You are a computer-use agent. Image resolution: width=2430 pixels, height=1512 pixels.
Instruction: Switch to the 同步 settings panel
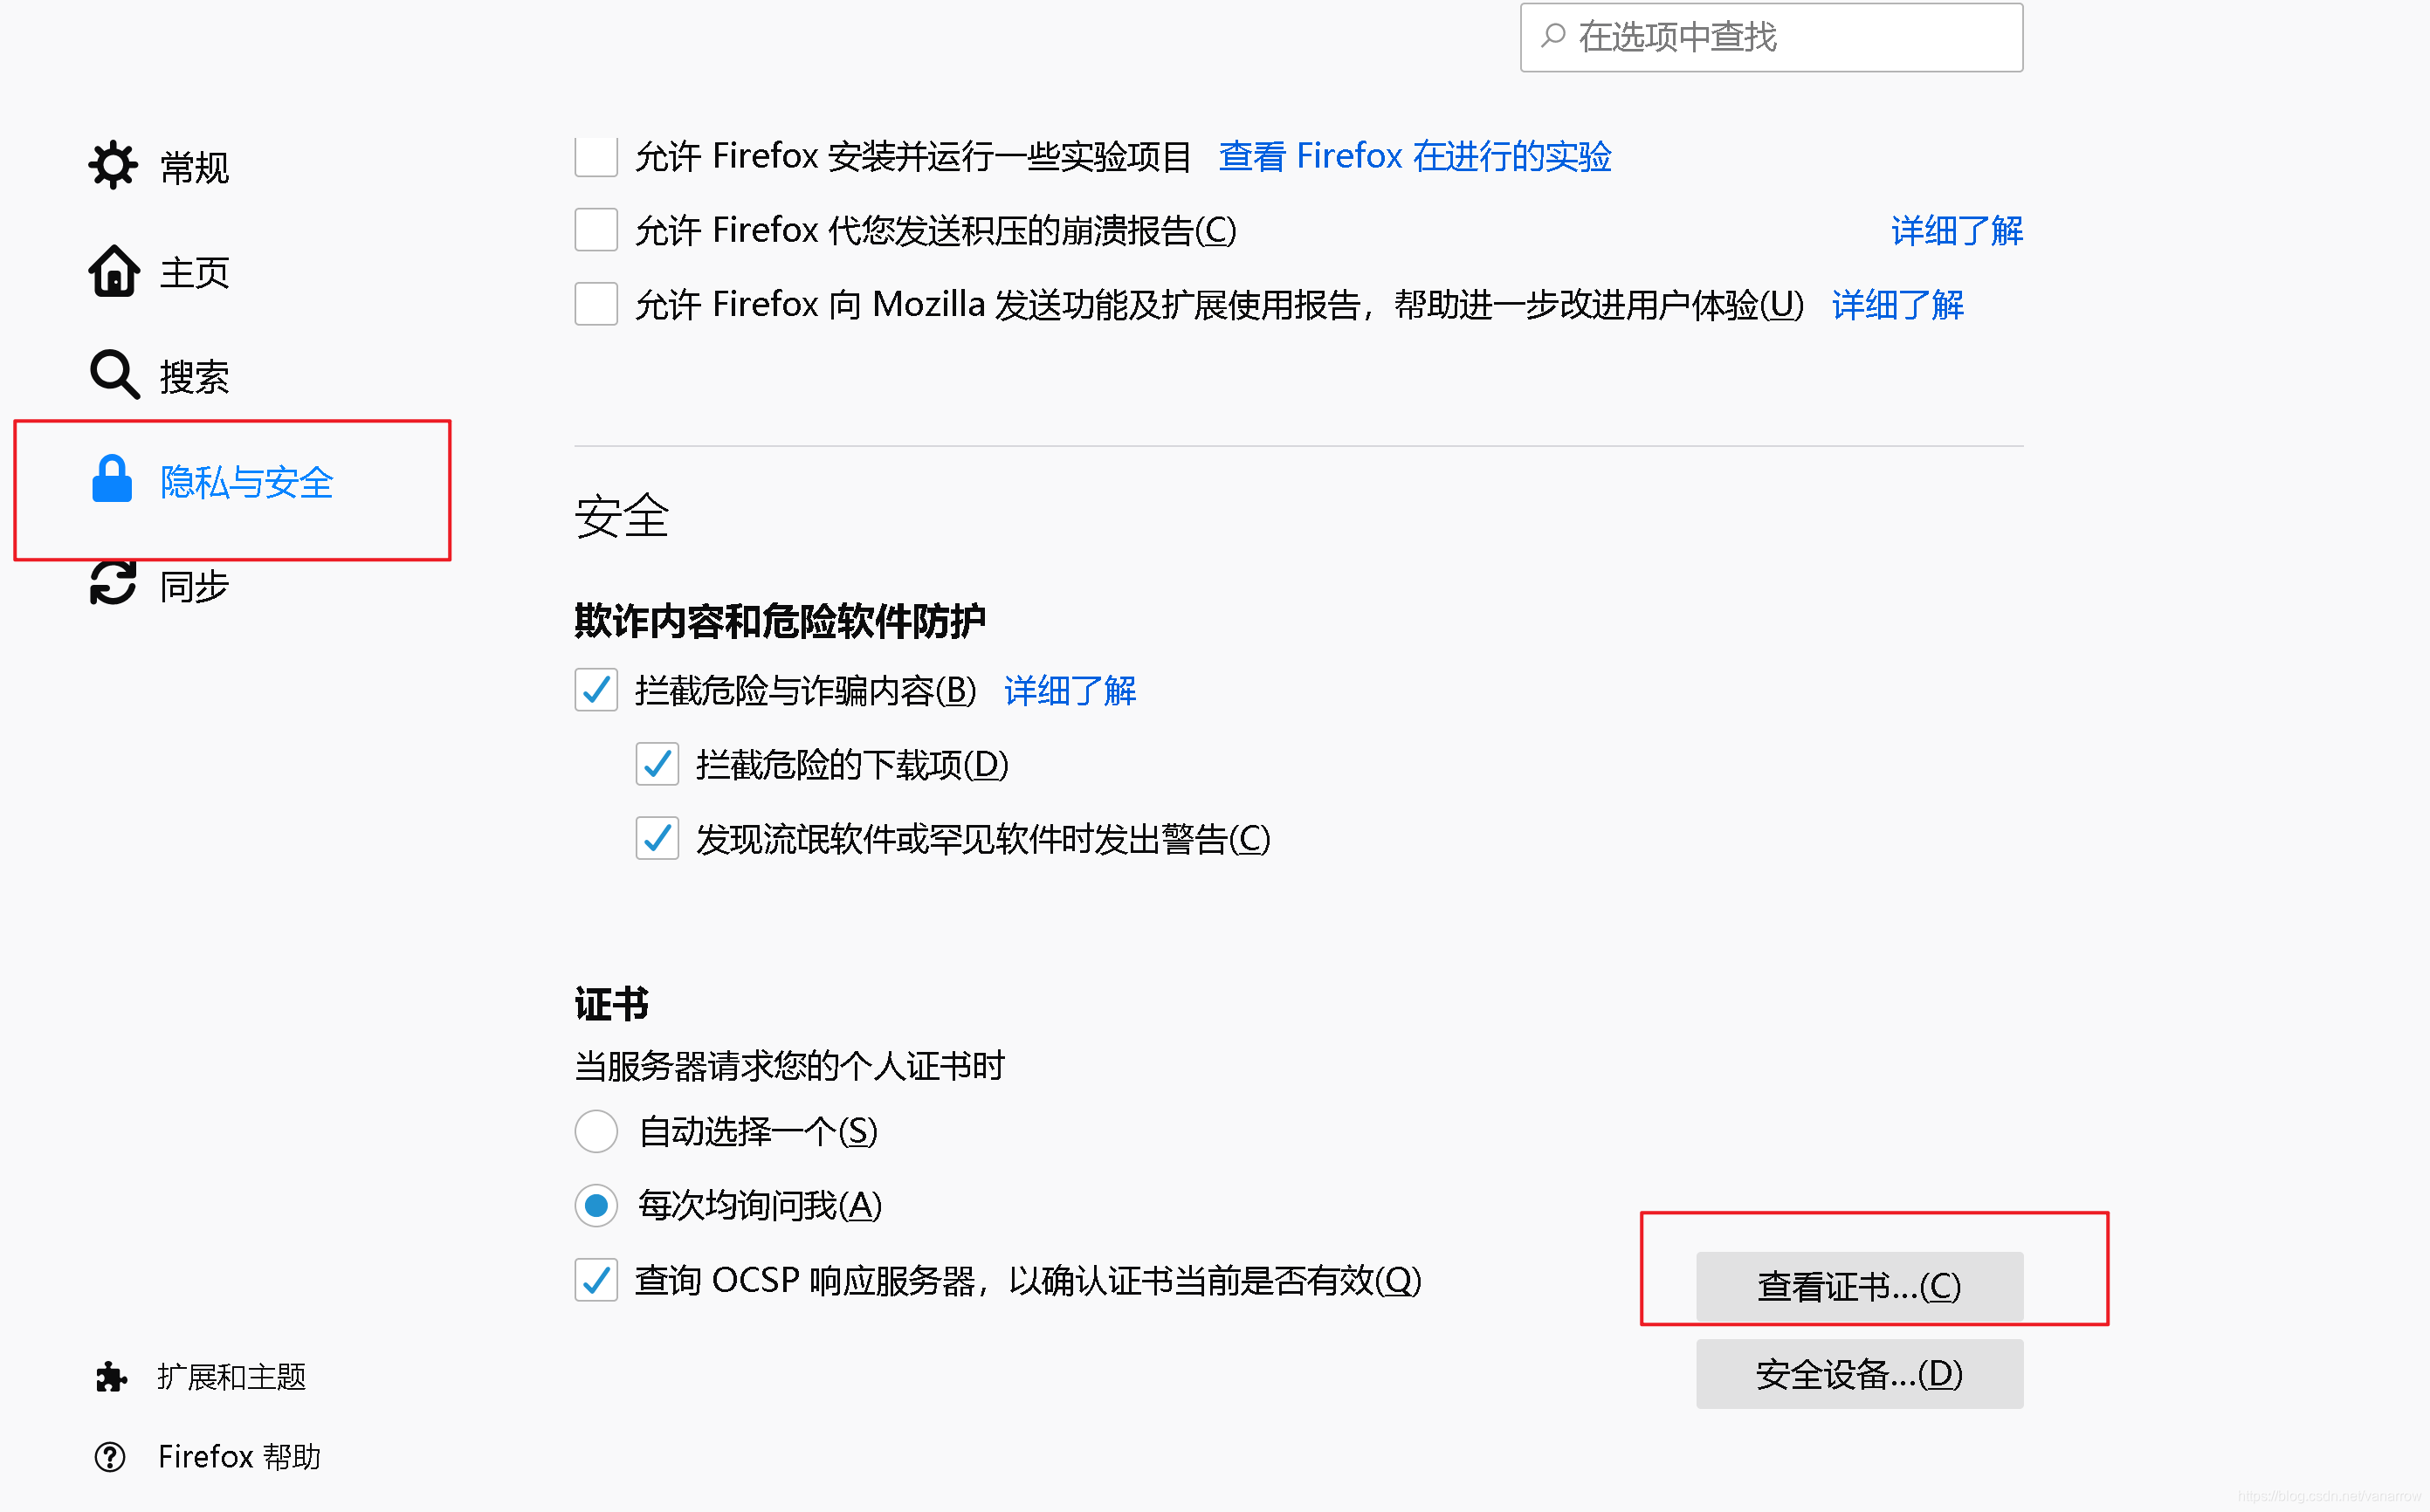(x=193, y=585)
